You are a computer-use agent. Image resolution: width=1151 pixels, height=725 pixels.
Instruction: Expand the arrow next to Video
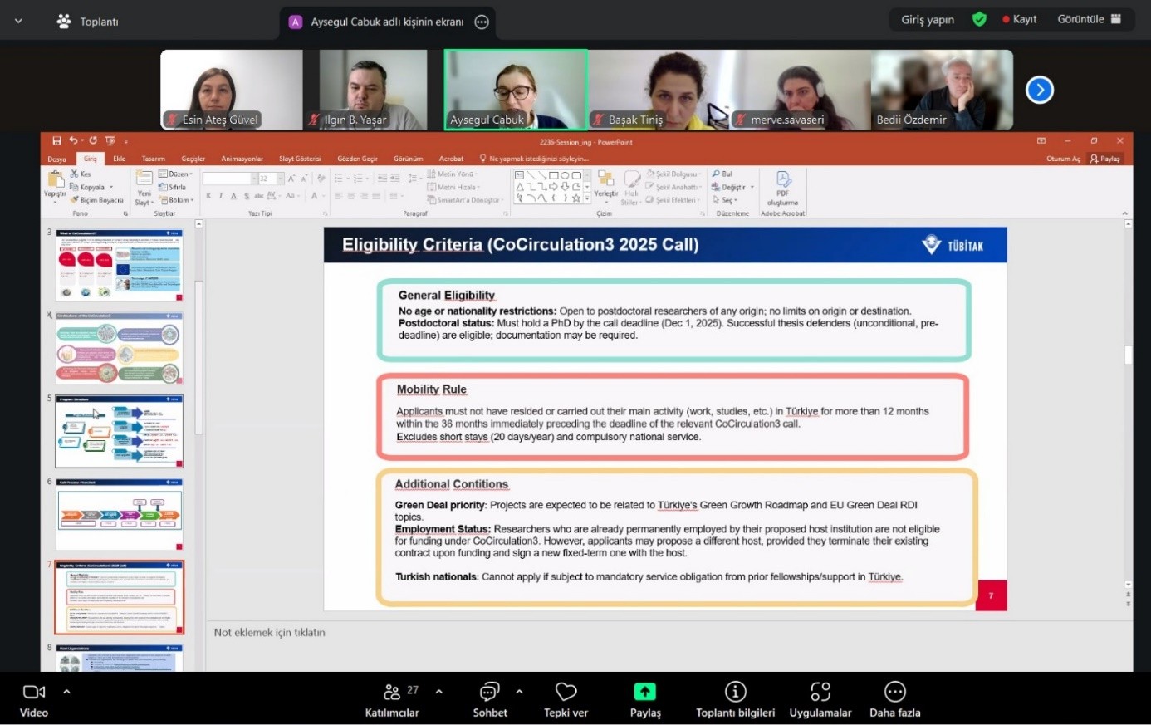pos(66,691)
